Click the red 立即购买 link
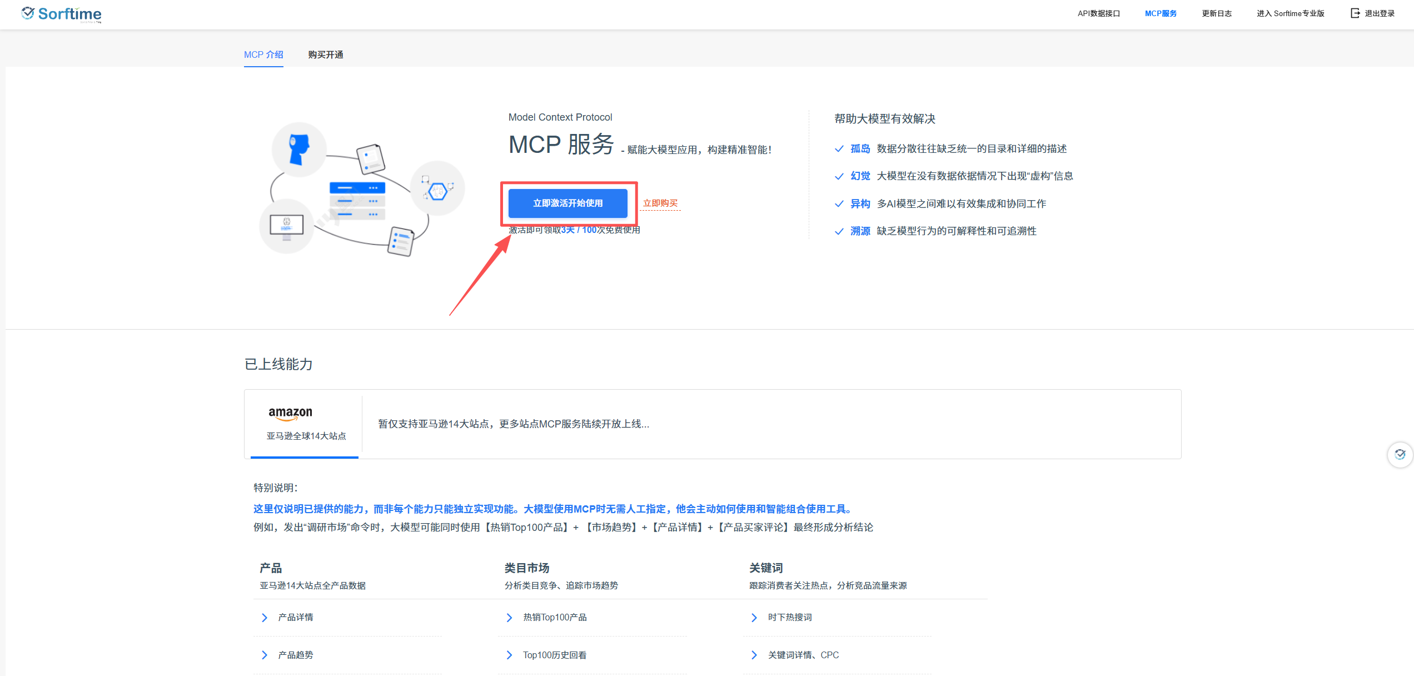The image size is (1414, 676). pos(660,203)
